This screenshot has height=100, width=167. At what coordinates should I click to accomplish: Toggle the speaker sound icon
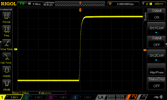click(x=161, y=97)
